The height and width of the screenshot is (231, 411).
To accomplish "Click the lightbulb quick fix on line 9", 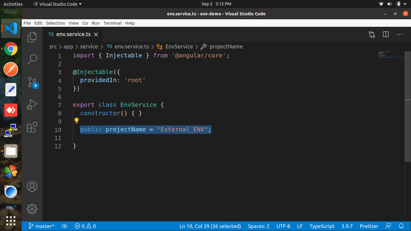I will (76, 120).
